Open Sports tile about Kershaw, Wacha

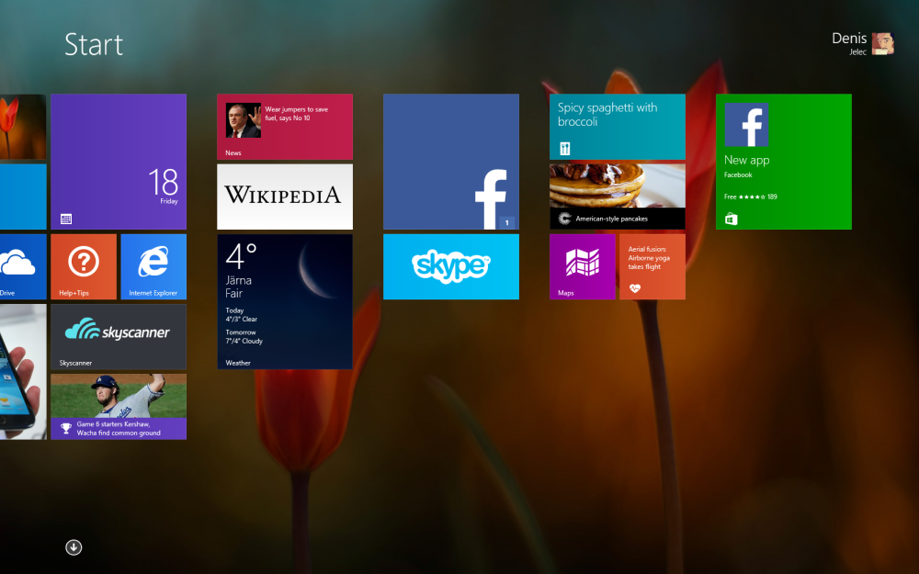click(x=118, y=406)
